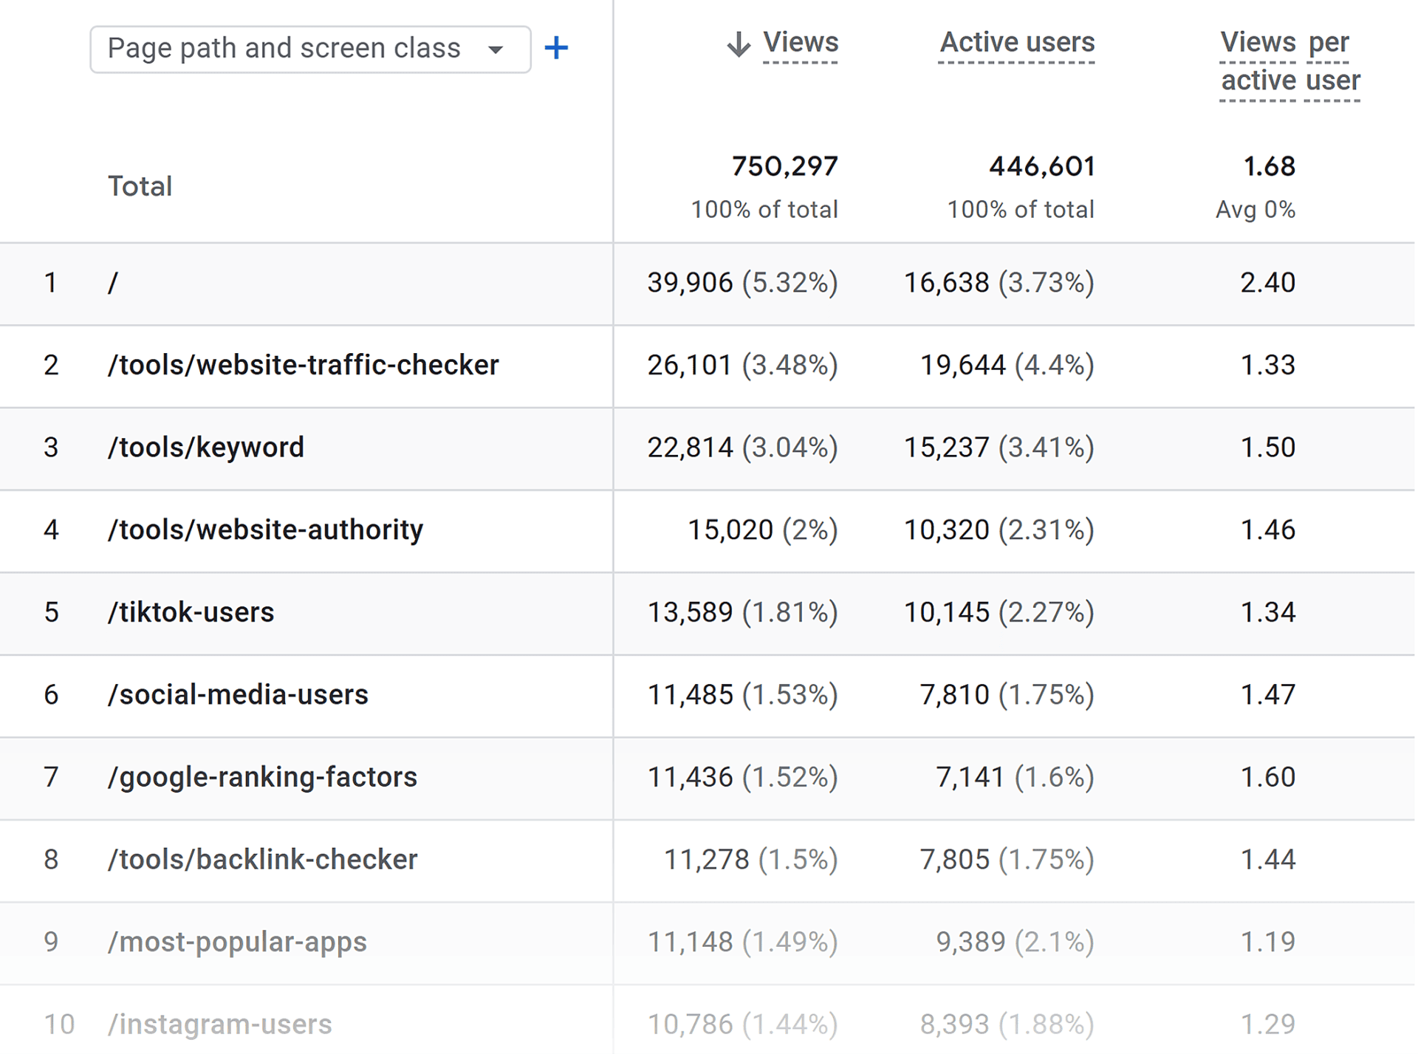The height and width of the screenshot is (1054, 1418).
Task: Click the /google-ranking-factors page path
Action: [262, 777]
